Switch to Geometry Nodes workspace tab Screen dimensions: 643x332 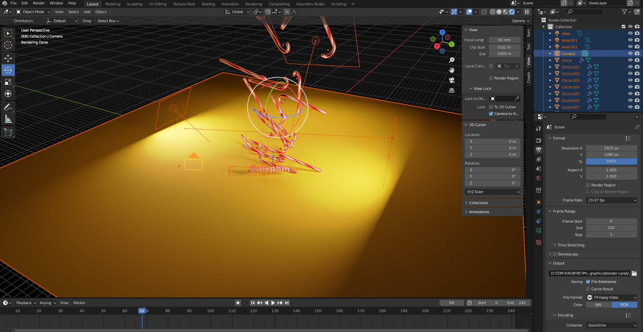coord(310,4)
